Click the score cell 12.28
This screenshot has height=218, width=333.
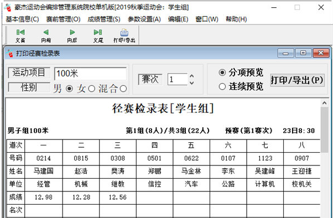click(81, 198)
